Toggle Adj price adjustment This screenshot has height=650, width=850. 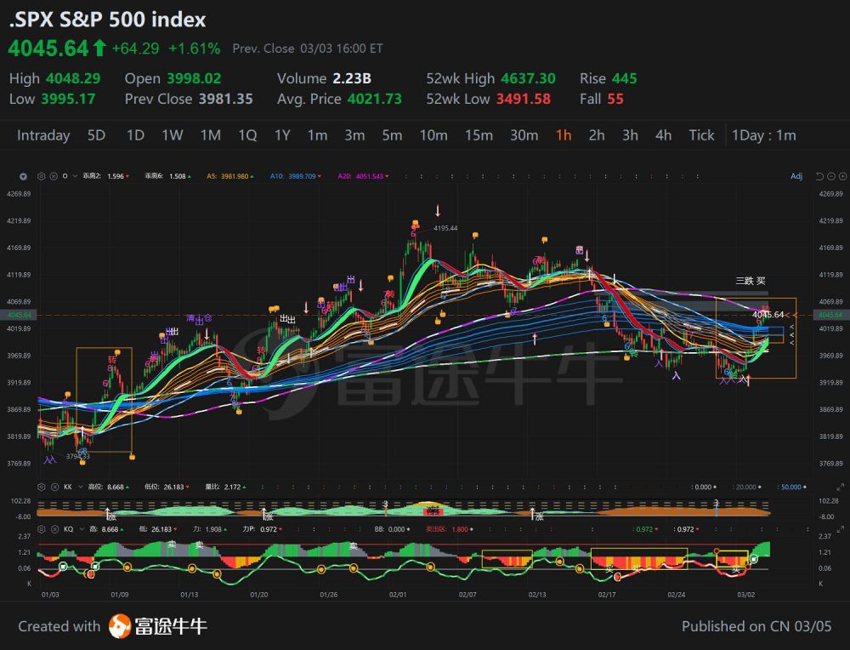pyautogui.click(x=796, y=176)
